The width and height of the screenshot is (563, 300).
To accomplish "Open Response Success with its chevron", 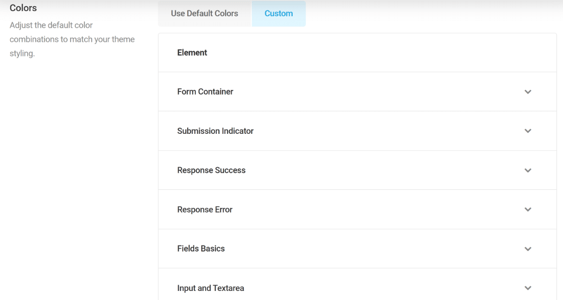I will (528, 170).
